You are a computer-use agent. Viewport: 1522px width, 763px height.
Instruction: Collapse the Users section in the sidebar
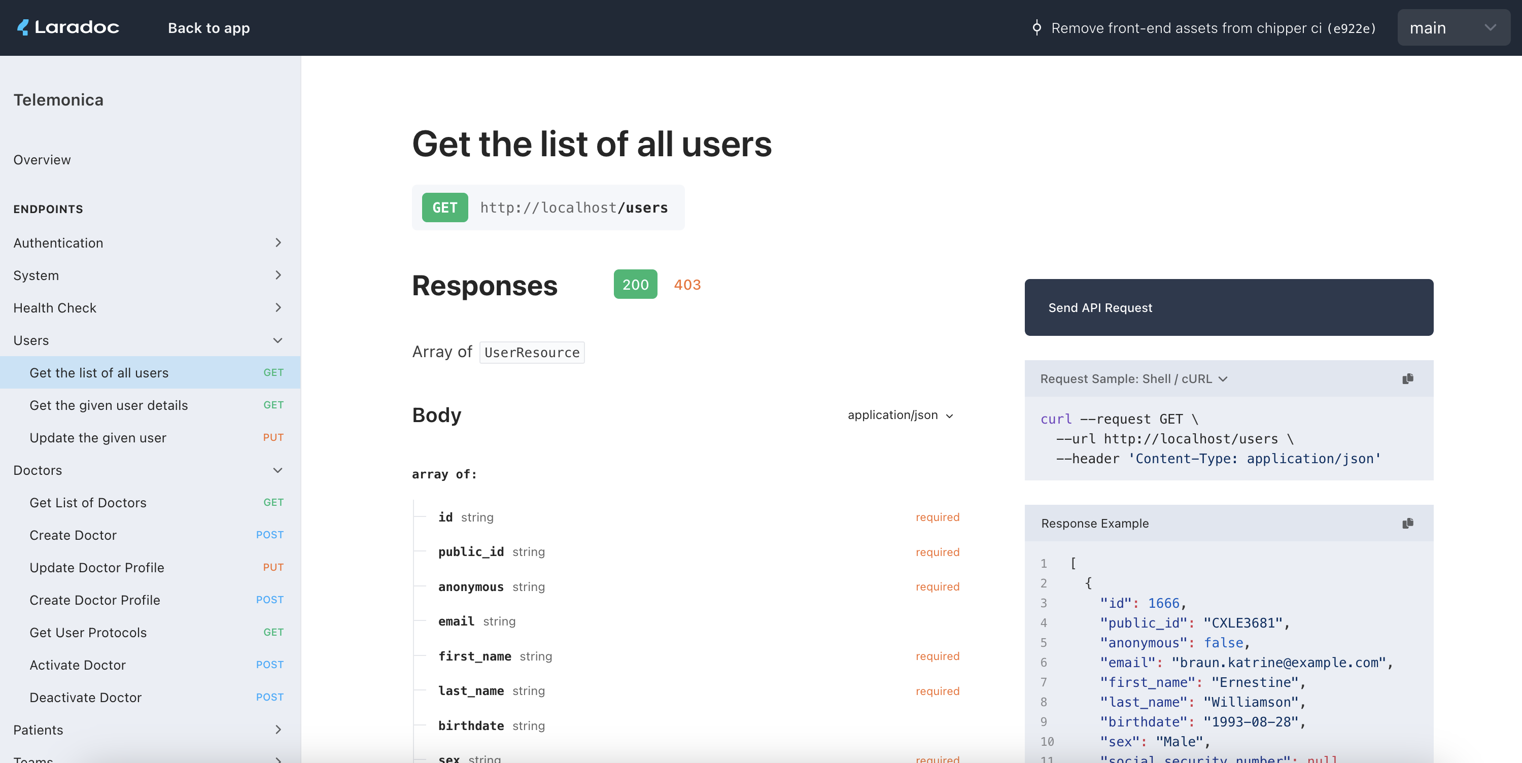(278, 340)
